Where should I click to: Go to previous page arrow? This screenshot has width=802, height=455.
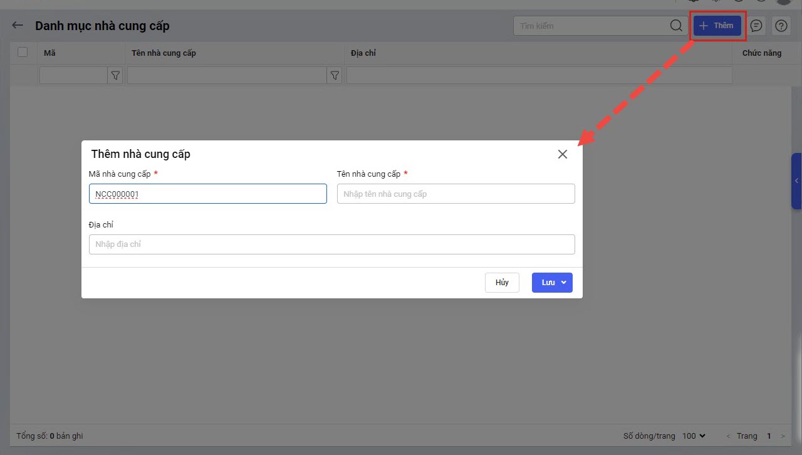728,436
